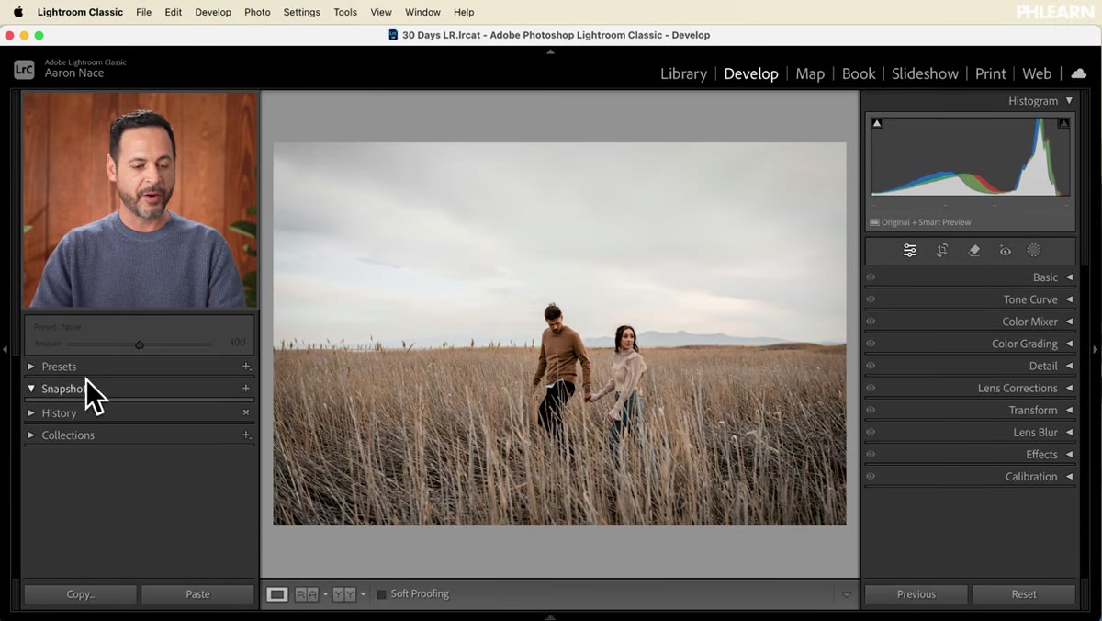
Task: Expand the Presets panel
Action: point(31,367)
